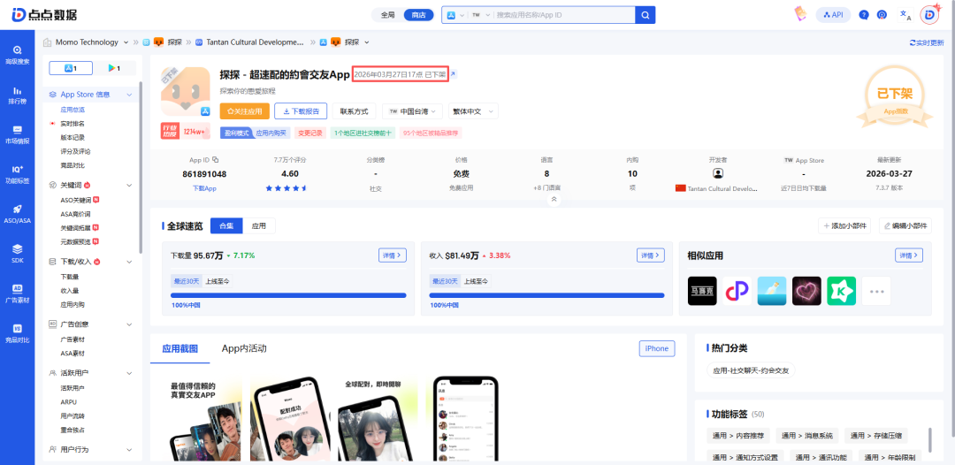Screen dimensions: 955x465
Task: Select 最近30天 in 下载量 card
Action: 185,281
